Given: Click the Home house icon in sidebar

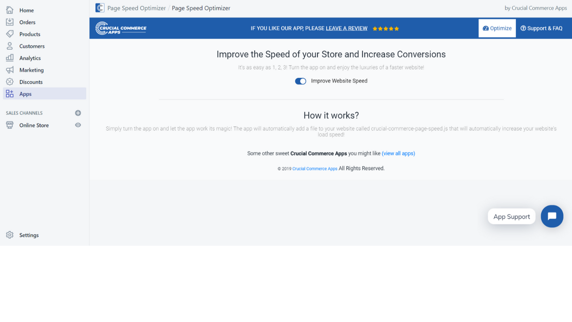Looking at the screenshot, I should click(x=10, y=10).
